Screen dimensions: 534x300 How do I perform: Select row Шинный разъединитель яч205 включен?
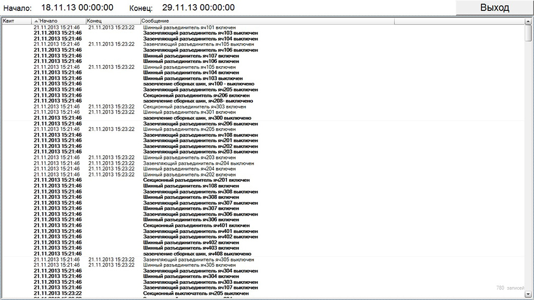pyautogui.click(x=263, y=129)
